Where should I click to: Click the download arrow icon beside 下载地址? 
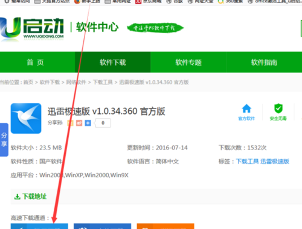click(x=18, y=196)
